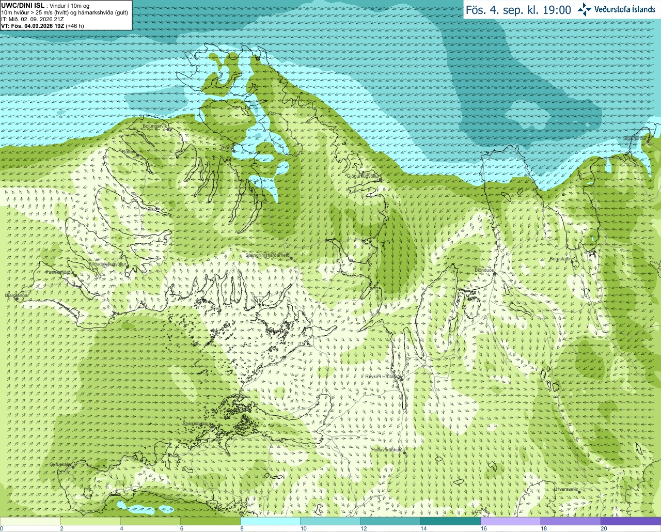The image size is (661, 532).
Task: Click the Veðurstofa Íslands logo
Action: [x=616, y=9]
